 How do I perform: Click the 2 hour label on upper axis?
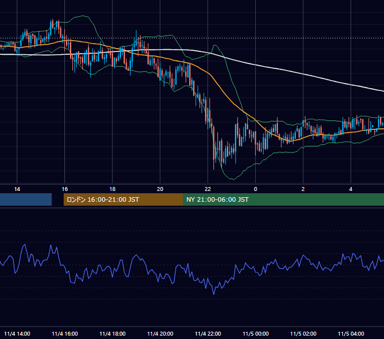(x=303, y=189)
